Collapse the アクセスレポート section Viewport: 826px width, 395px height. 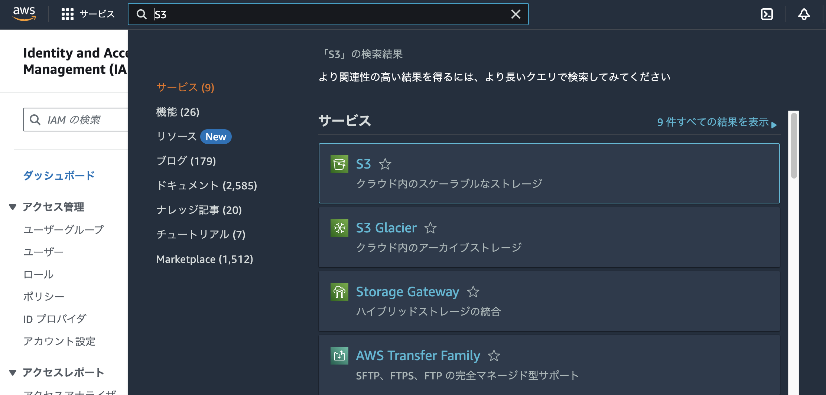[13, 373]
